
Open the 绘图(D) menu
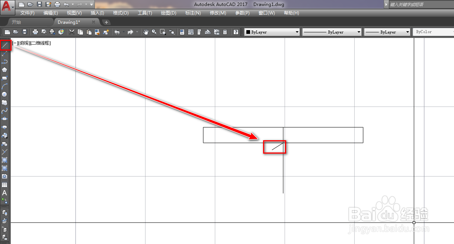[x=169, y=13]
